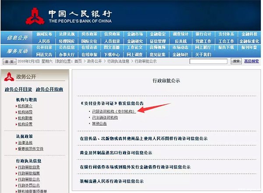263x193 pixels.
Task: Open 下载中心 page
Action: point(112,55)
